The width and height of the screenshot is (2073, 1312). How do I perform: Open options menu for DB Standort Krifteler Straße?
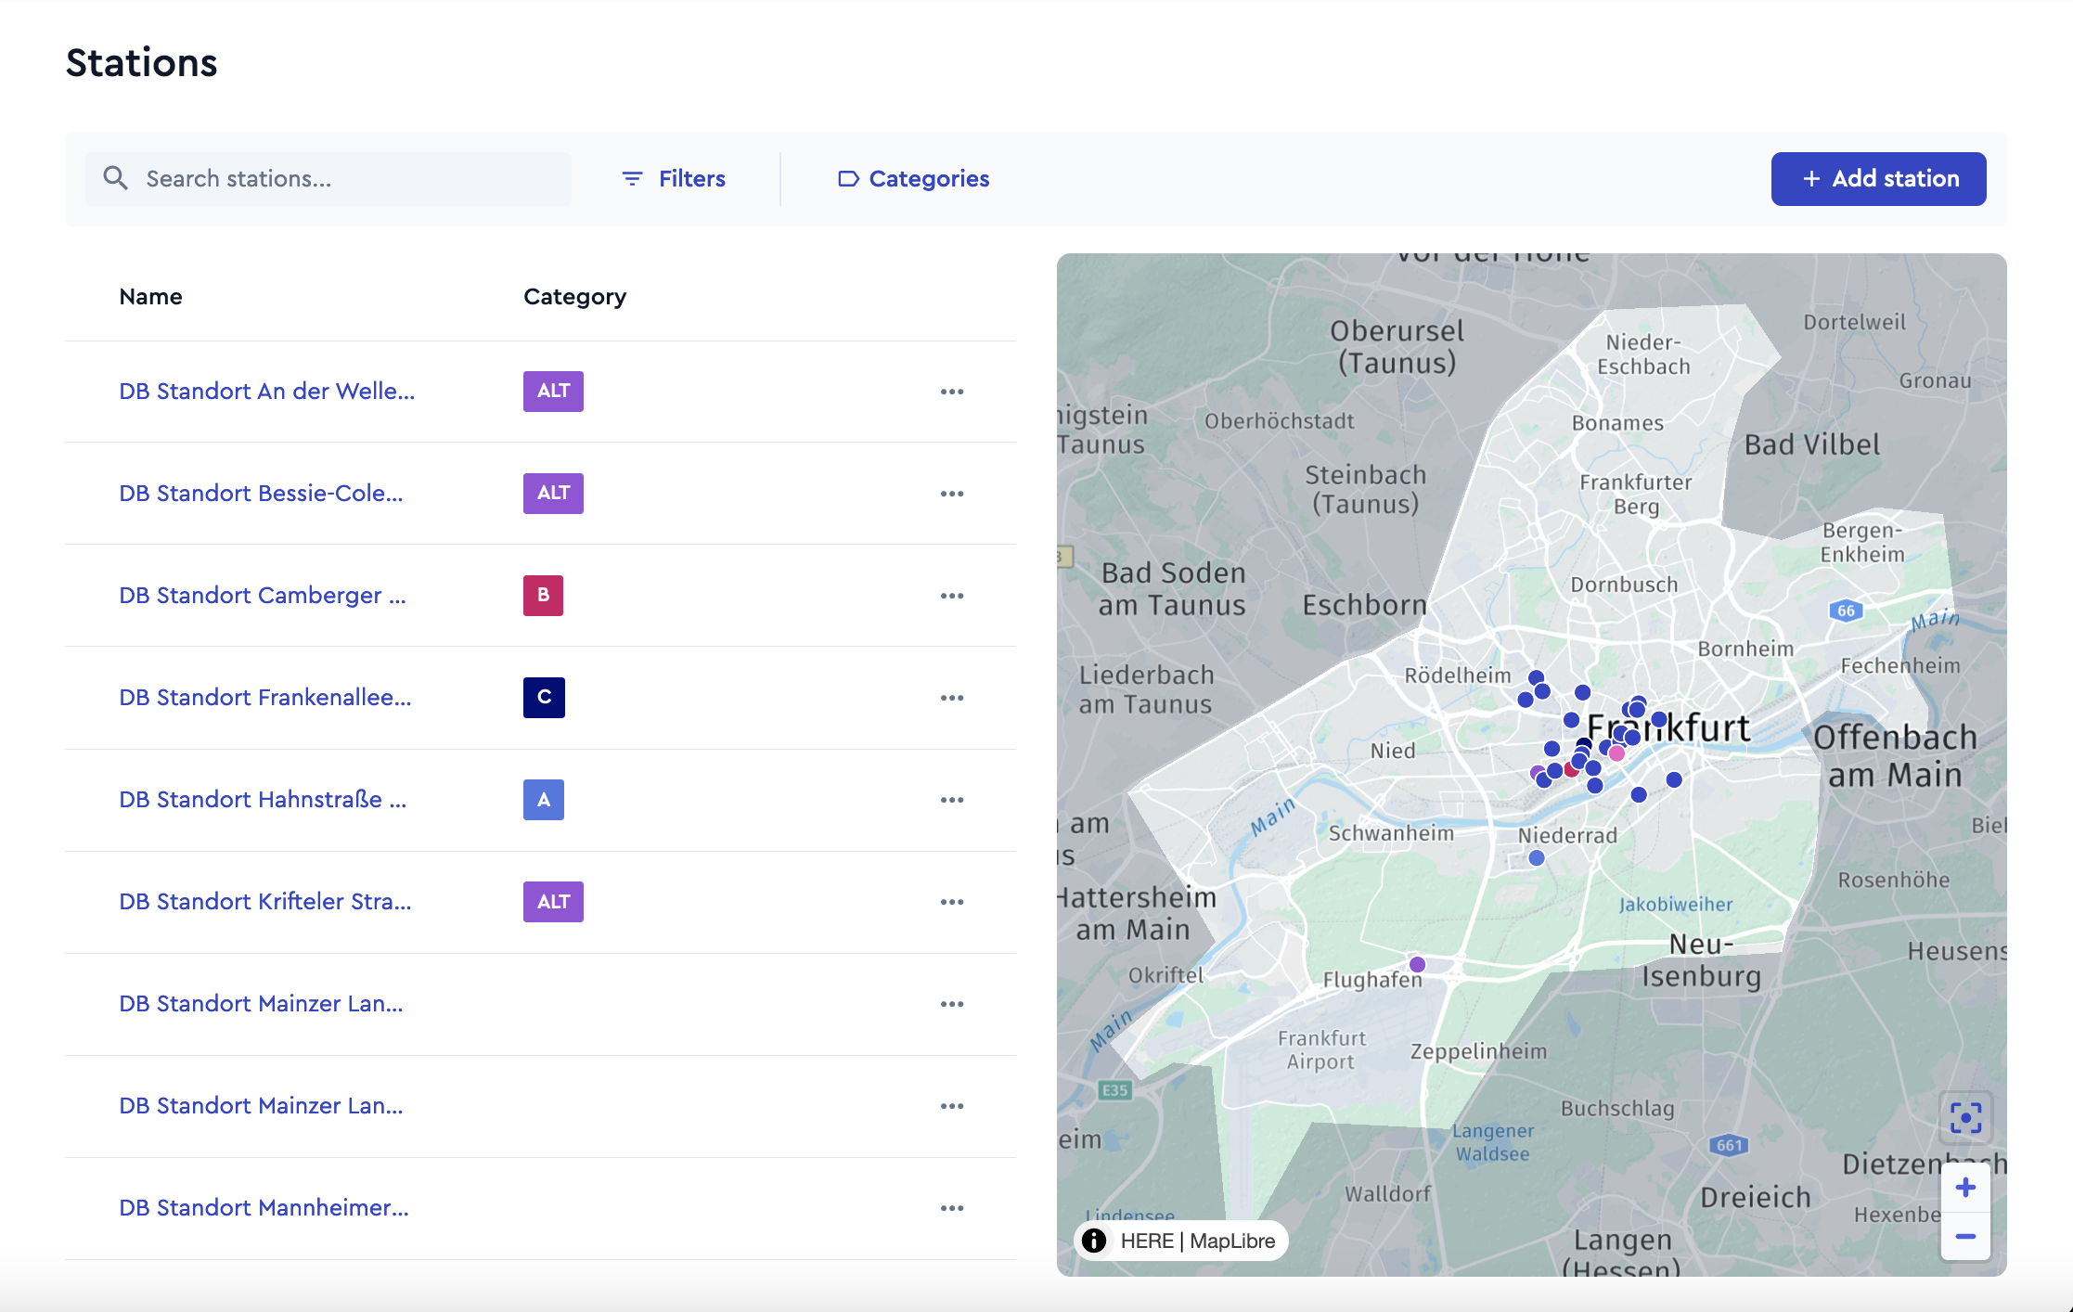(x=952, y=902)
